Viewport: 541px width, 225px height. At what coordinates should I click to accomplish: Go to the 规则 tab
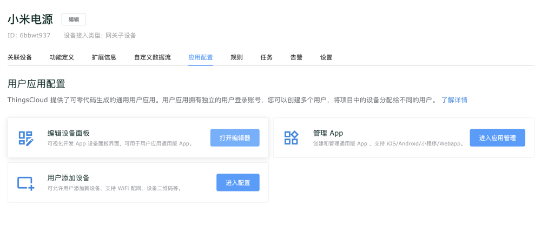(237, 58)
